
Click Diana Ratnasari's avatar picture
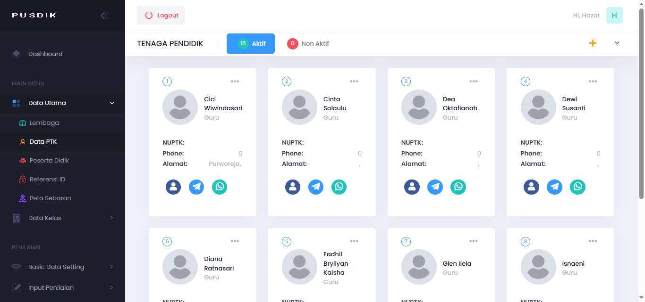tap(180, 267)
